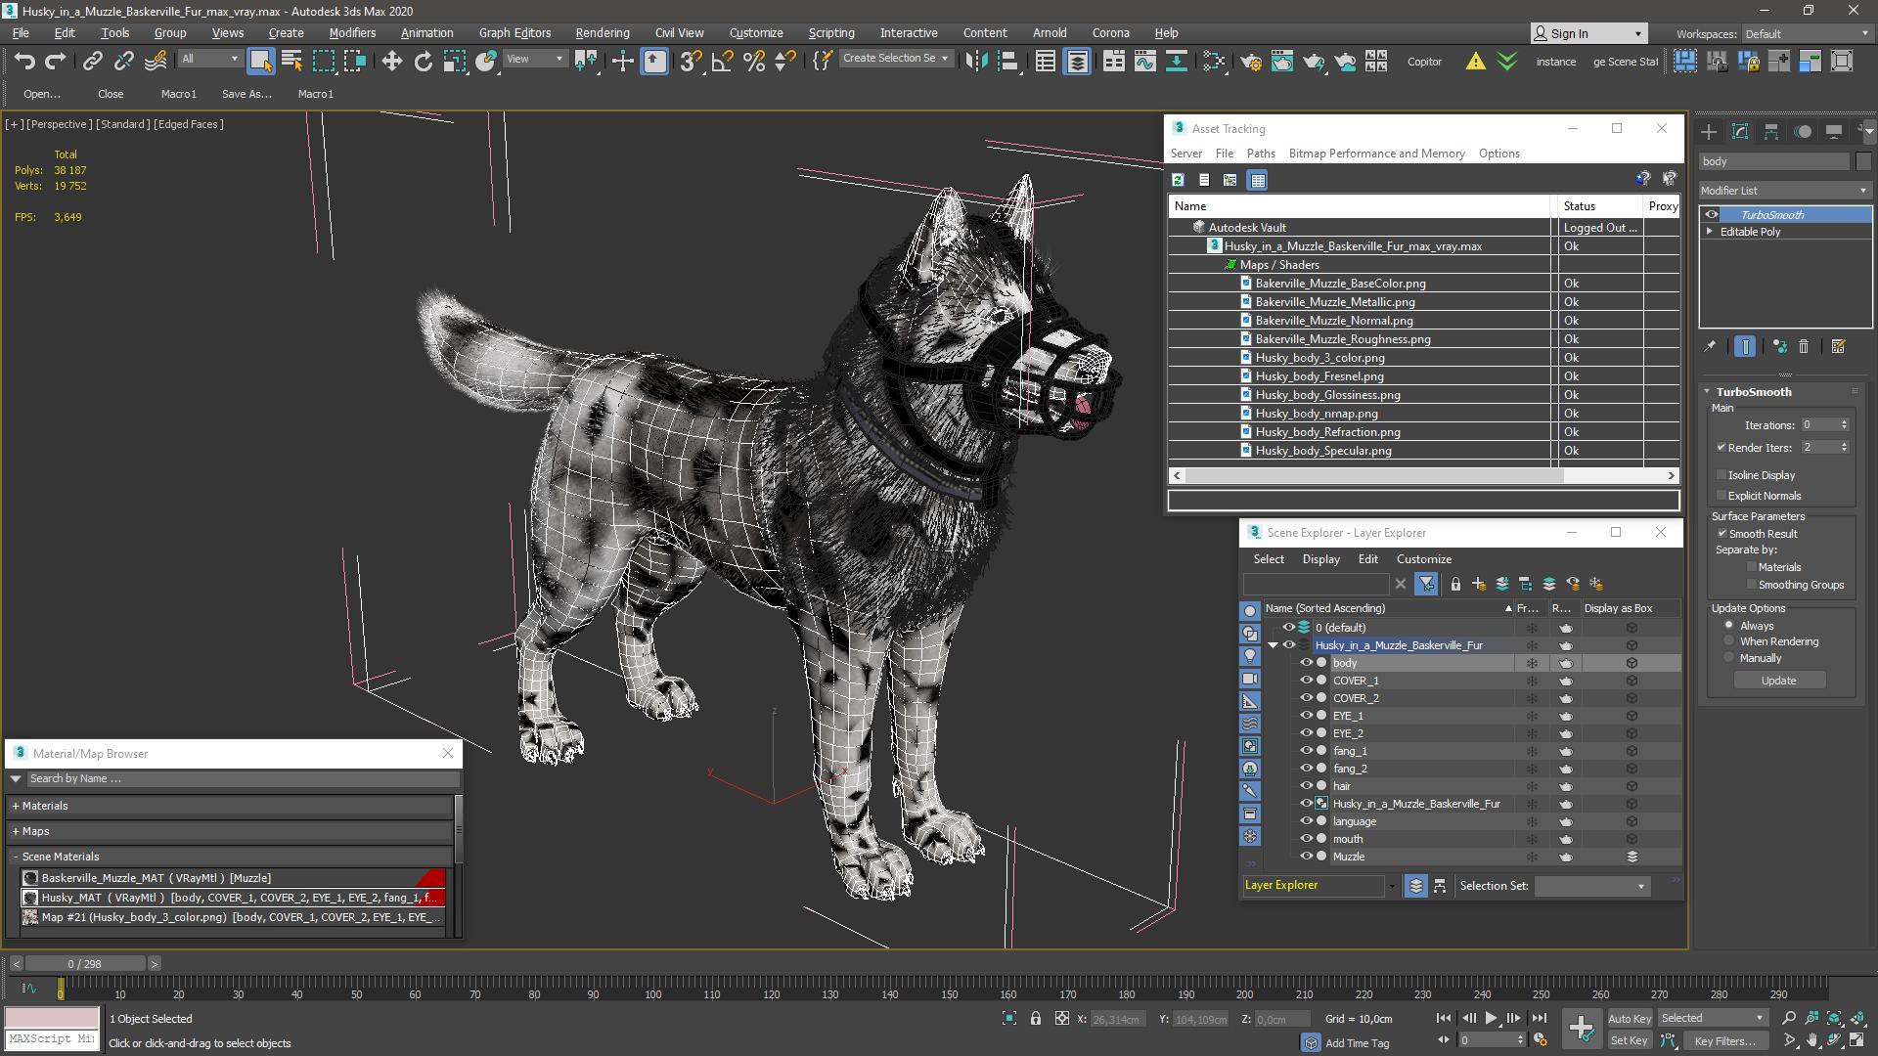Click the lock icon in Layer Explorer
1878x1056 pixels.
[1455, 584]
